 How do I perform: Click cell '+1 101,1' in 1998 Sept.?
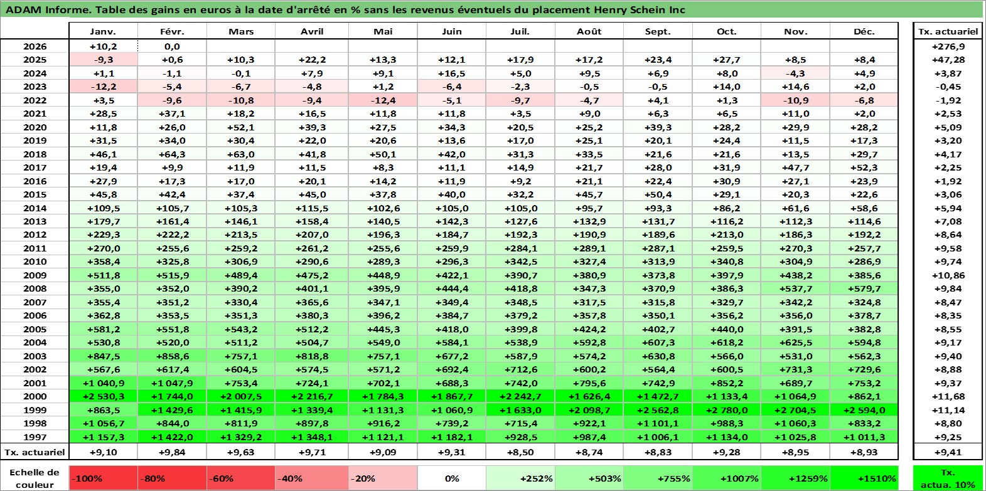658,423
